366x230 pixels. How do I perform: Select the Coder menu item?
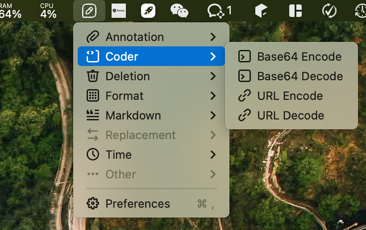pos(151,56)
